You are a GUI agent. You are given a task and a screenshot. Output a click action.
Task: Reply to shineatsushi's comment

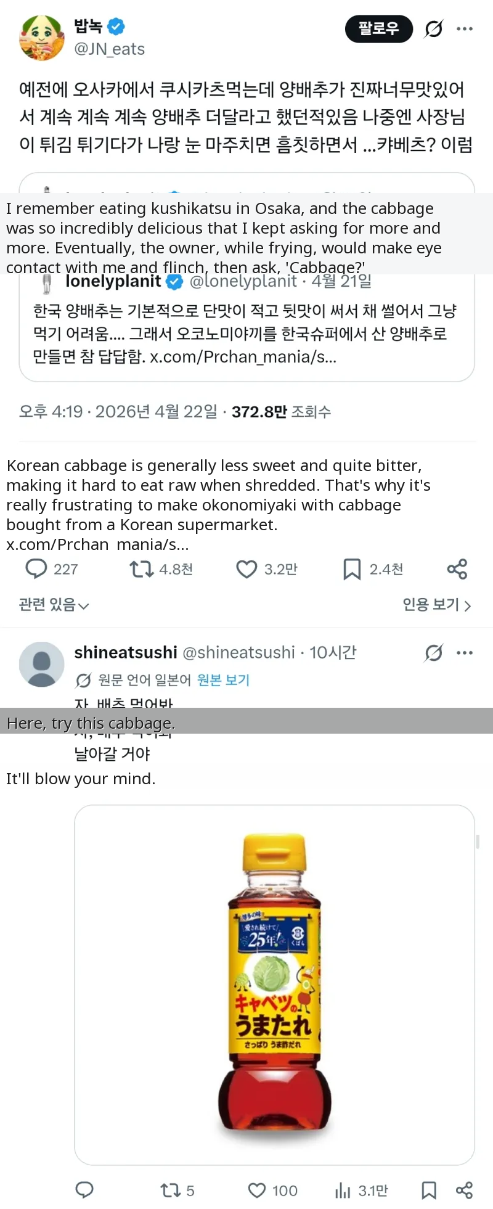(x=84, y=1190)
